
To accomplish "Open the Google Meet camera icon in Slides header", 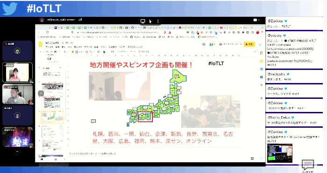I will pos(212,44).
